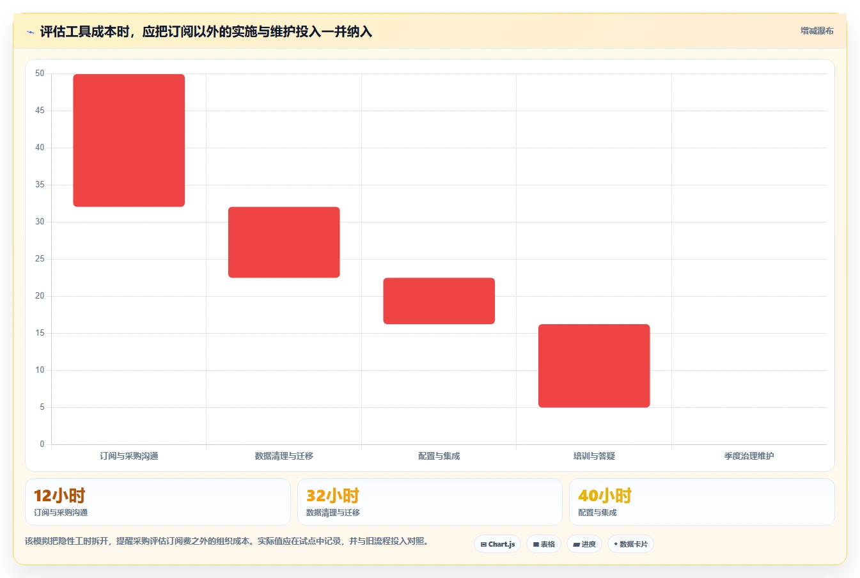Click the 培训与答疑 red waterfall bar
This screenshot has height=578, width=860.
[594, 366]
